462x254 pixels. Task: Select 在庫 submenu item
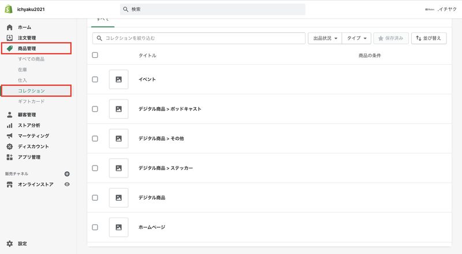pos(23,69)
